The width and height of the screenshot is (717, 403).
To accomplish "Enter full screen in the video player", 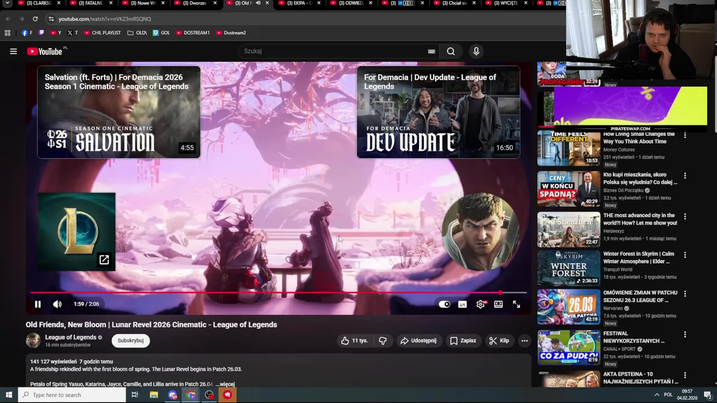I will [x=516, y=304].
